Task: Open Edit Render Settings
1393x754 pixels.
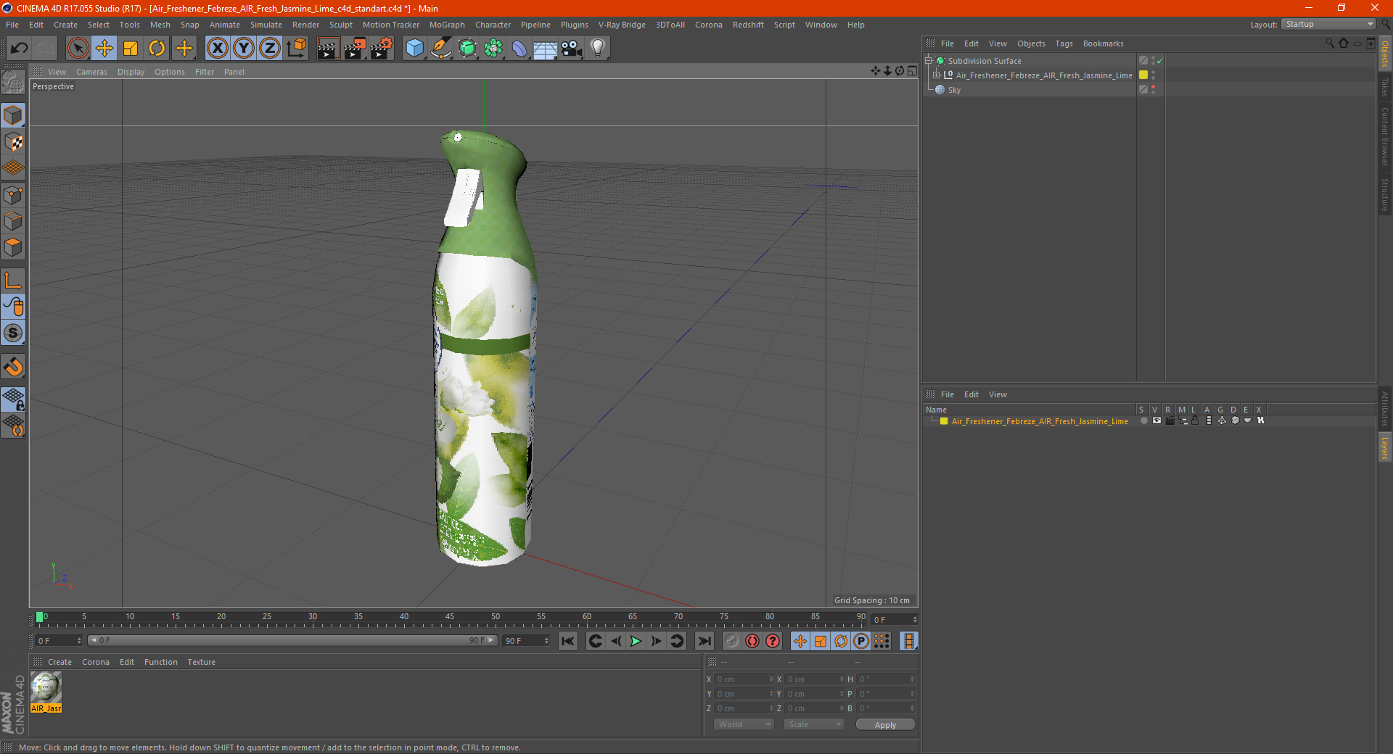Action: click(x=382, y=49)
